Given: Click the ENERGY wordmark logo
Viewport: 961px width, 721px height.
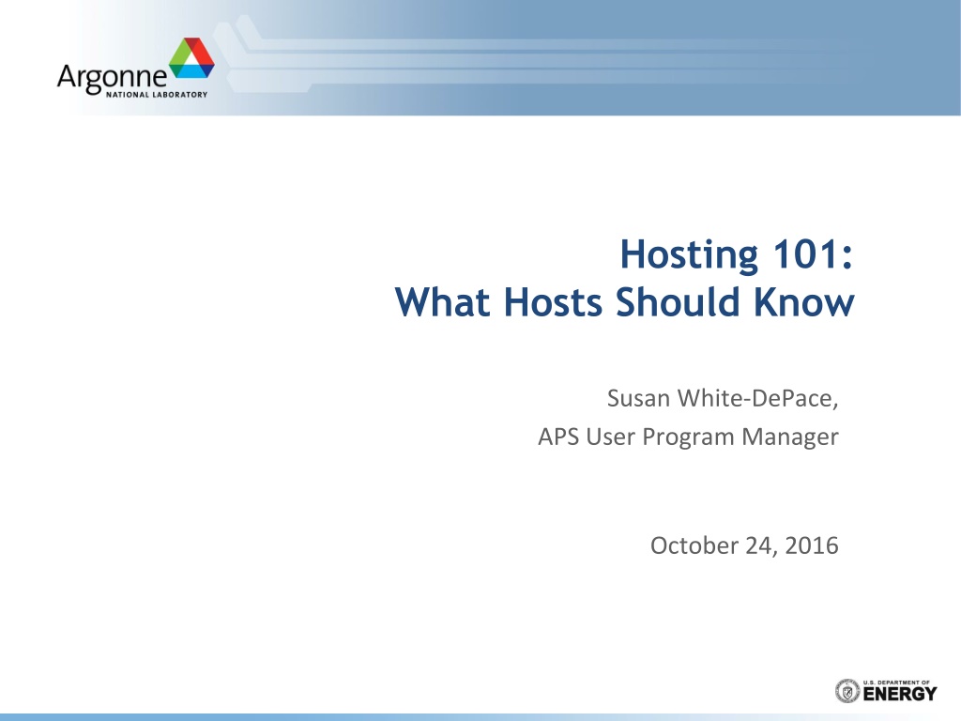Looking at the screenshot, I should 900,694.
